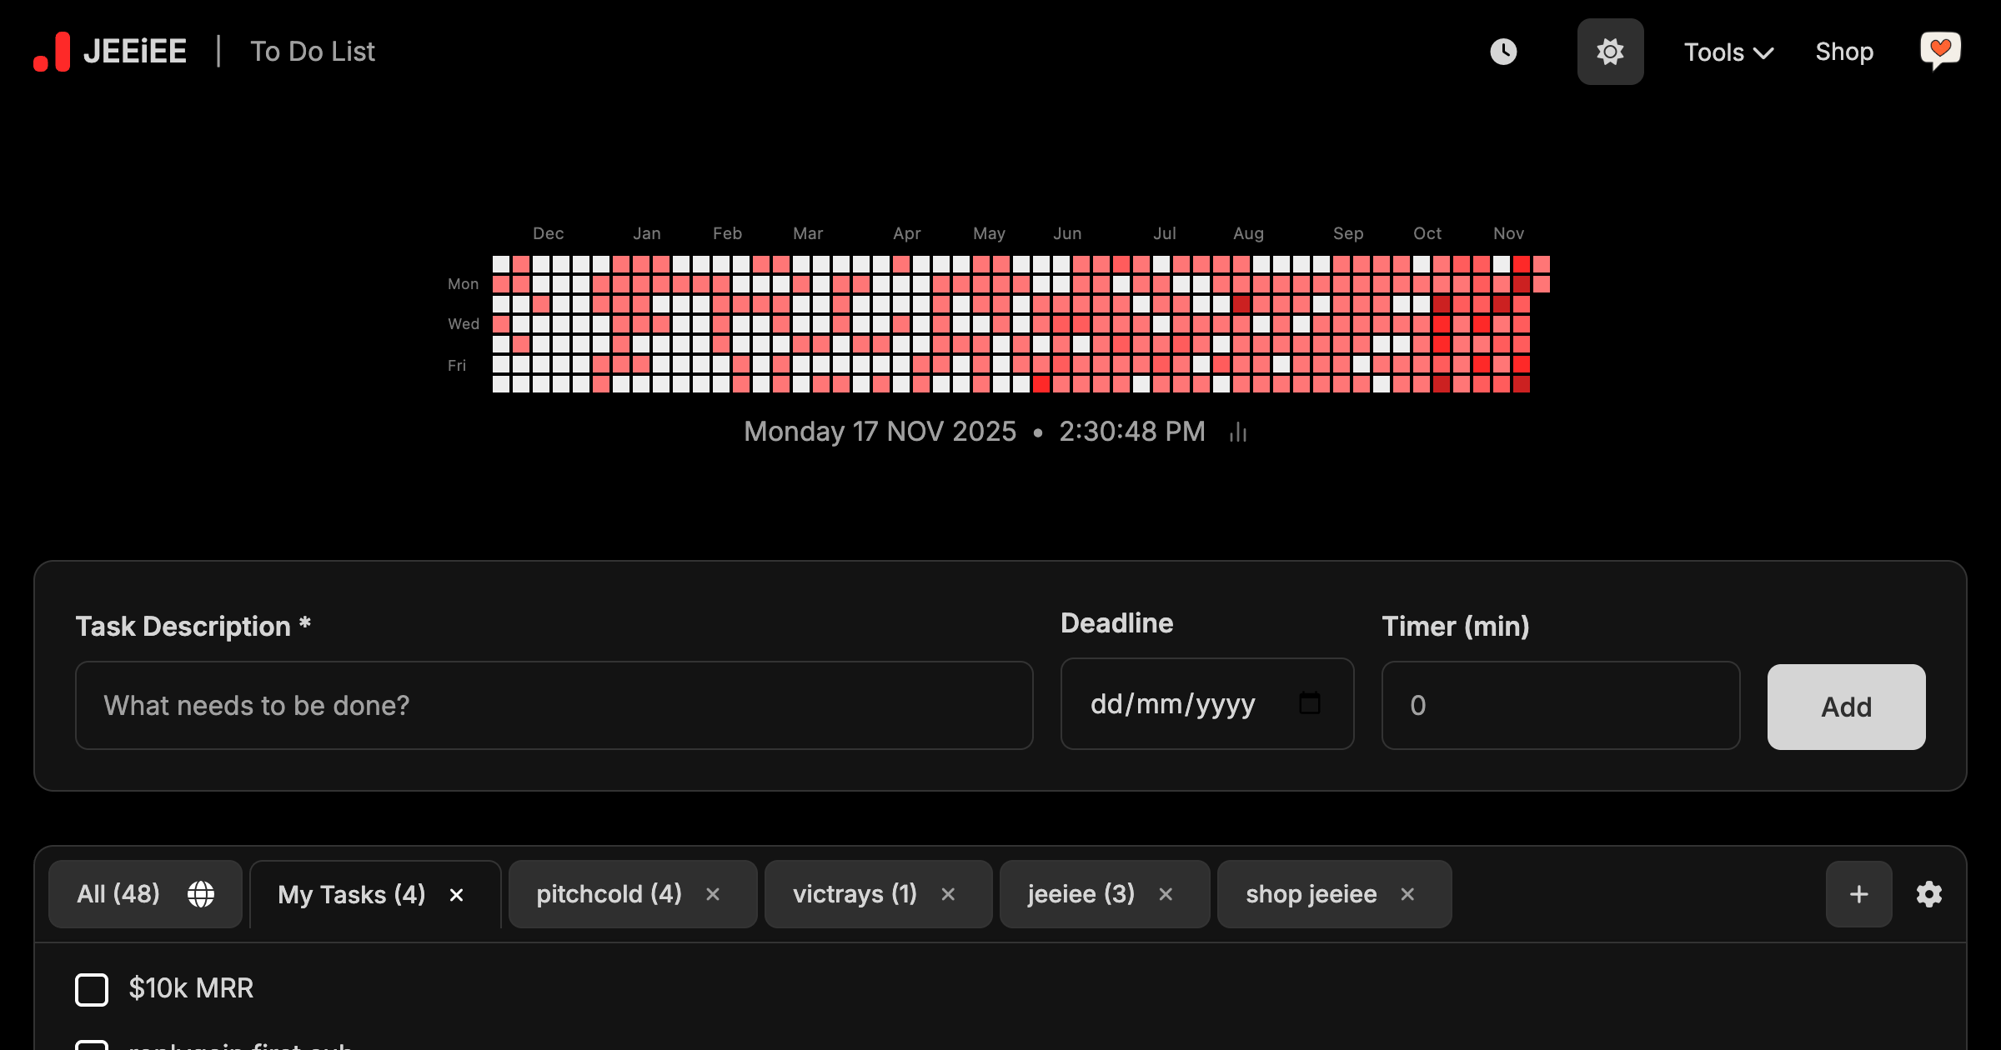The height and width of the screenshot is (1050, 2001).
Task: Click the heart speech bubble icon
Action: [x=1940, y=52]
